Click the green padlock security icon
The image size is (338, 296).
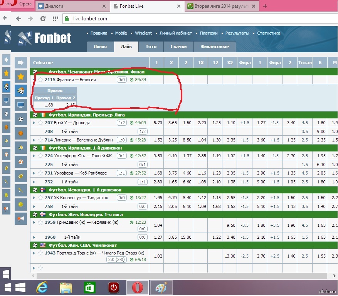pos(67,19)
